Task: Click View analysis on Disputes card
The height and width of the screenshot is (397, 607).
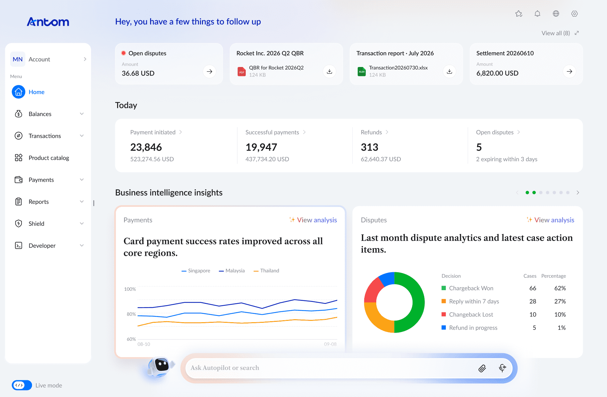Action: coord(551,220)
